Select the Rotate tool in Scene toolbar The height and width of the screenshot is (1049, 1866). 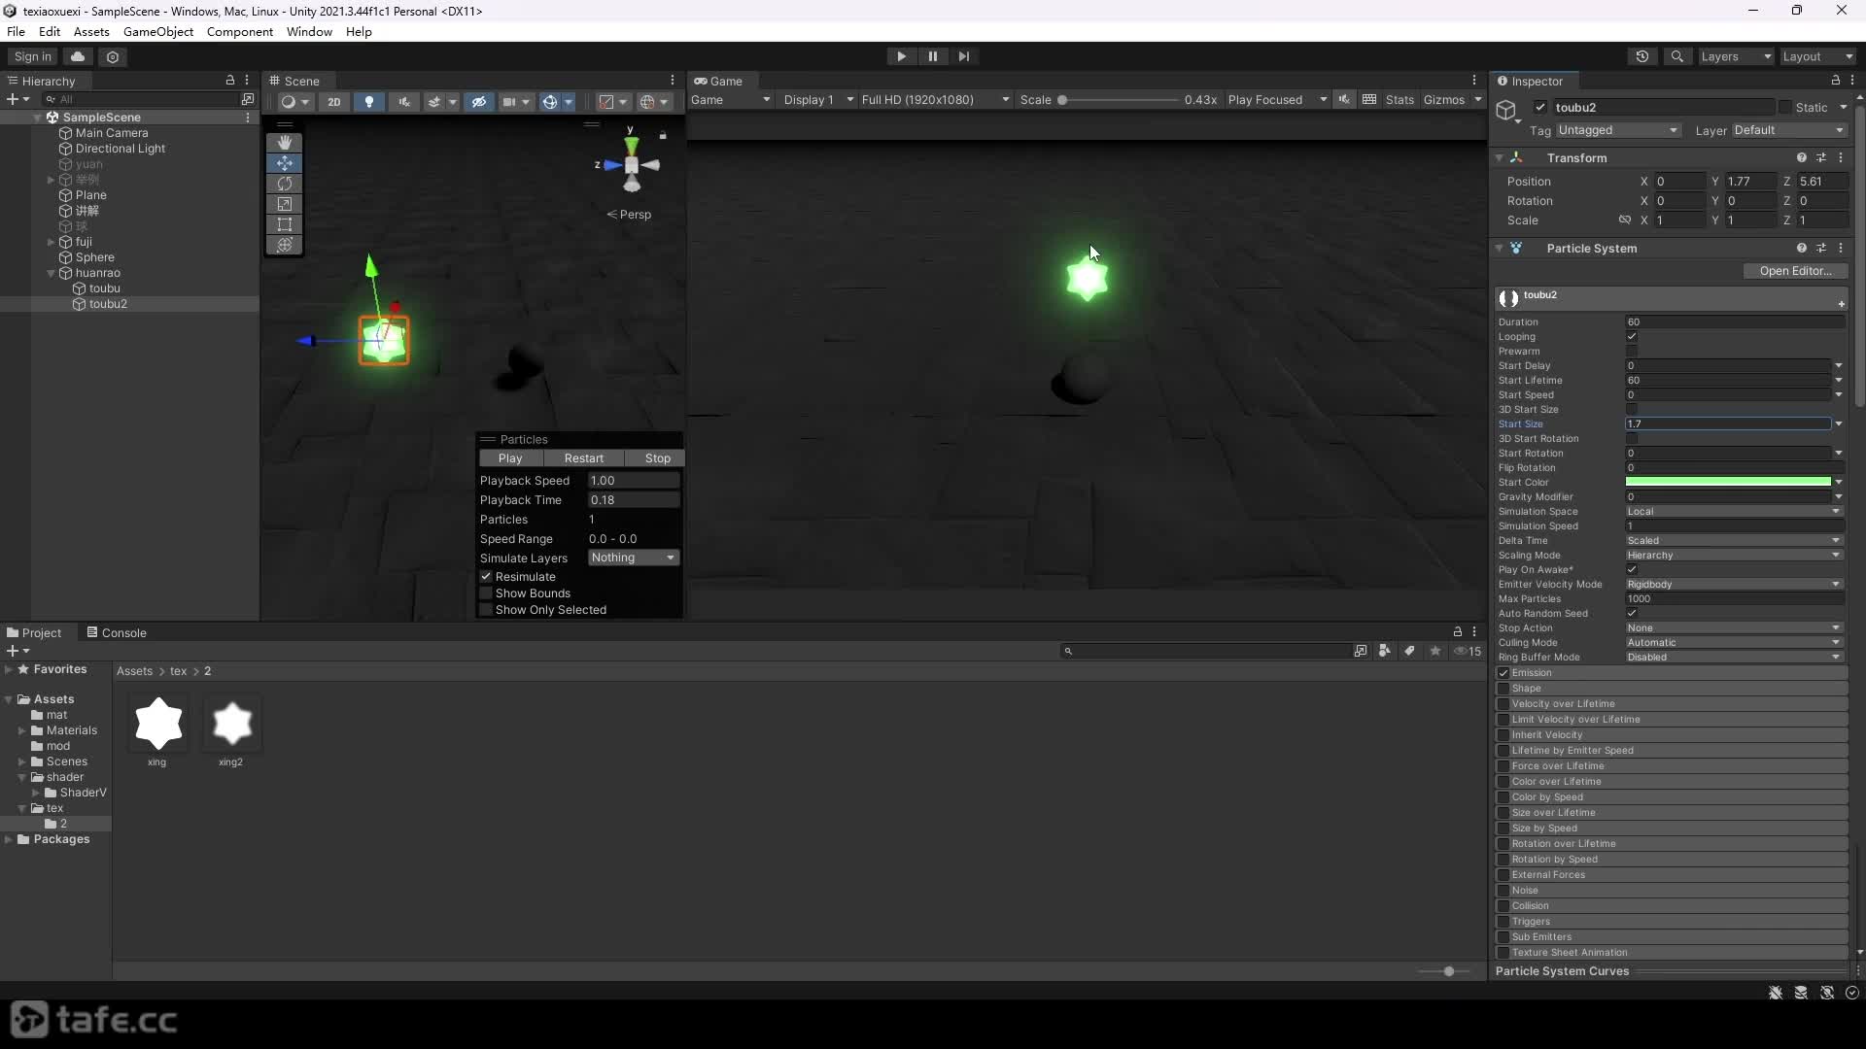pyautogui.click(x=285, y=184)
